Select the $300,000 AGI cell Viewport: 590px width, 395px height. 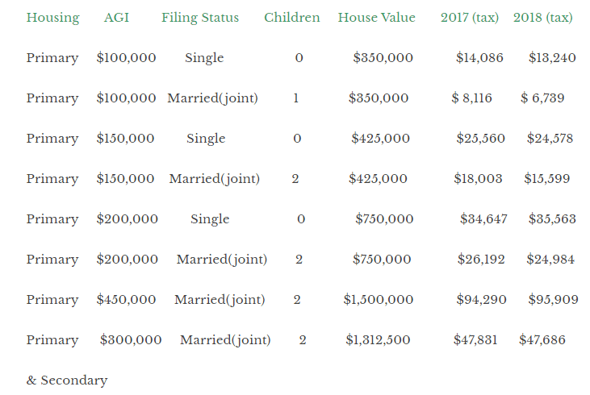click(131, 340)
